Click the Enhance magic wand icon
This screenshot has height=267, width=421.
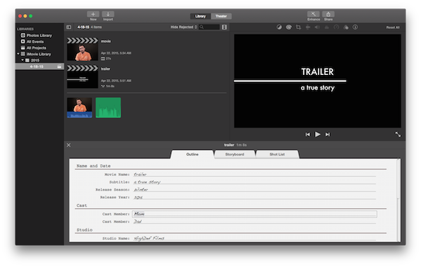tap(314, 14)
